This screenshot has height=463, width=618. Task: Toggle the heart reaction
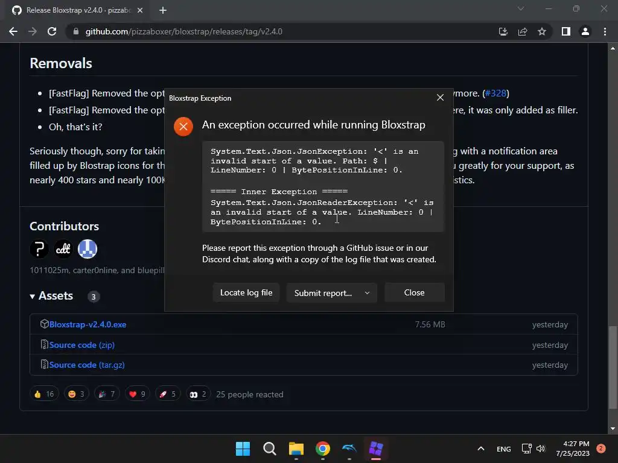click(x=137, y=394)
